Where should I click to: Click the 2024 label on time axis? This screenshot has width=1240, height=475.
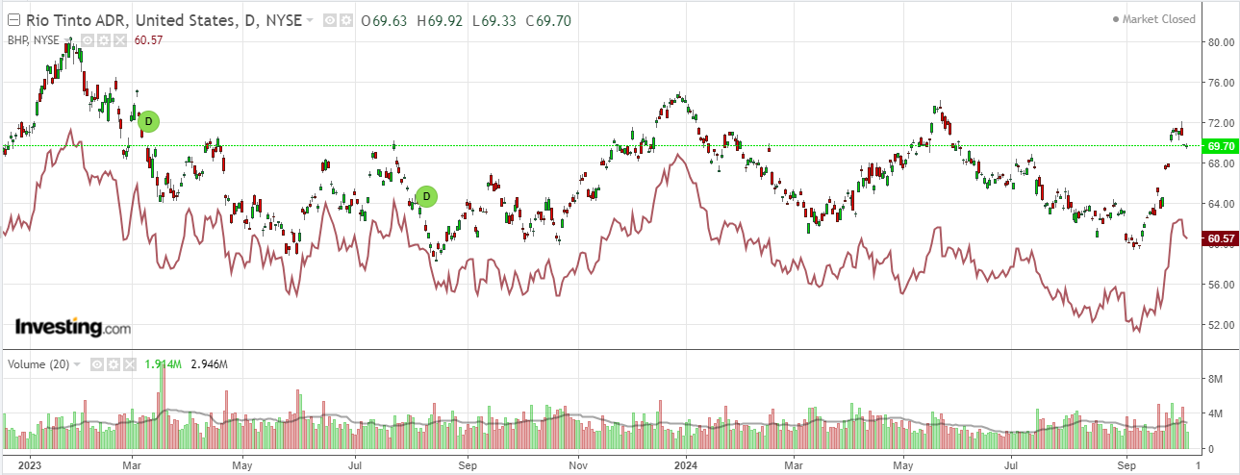(x=686, y=462)
